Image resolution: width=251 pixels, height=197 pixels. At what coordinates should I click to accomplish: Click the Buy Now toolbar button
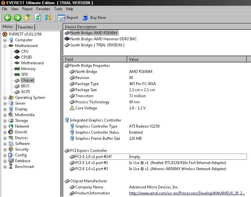(x=94, y=18)
